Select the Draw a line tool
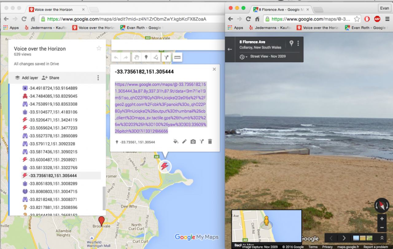Viewport: 393px width, 249px height. point(156,57)
